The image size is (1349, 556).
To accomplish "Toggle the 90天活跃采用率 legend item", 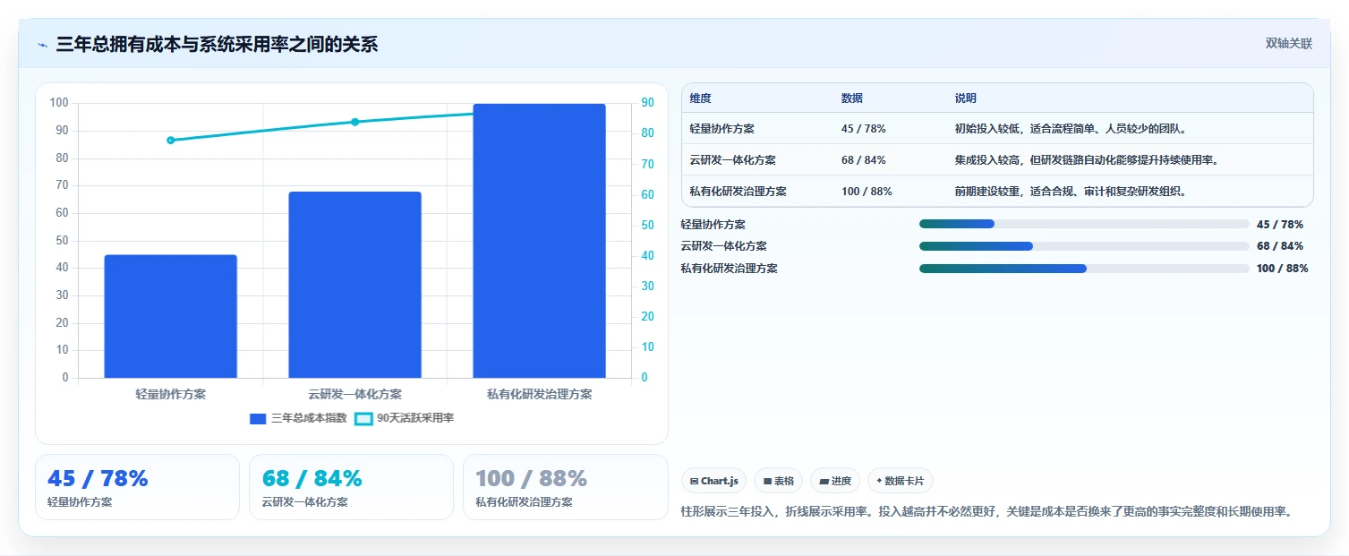I will point(405,418).
